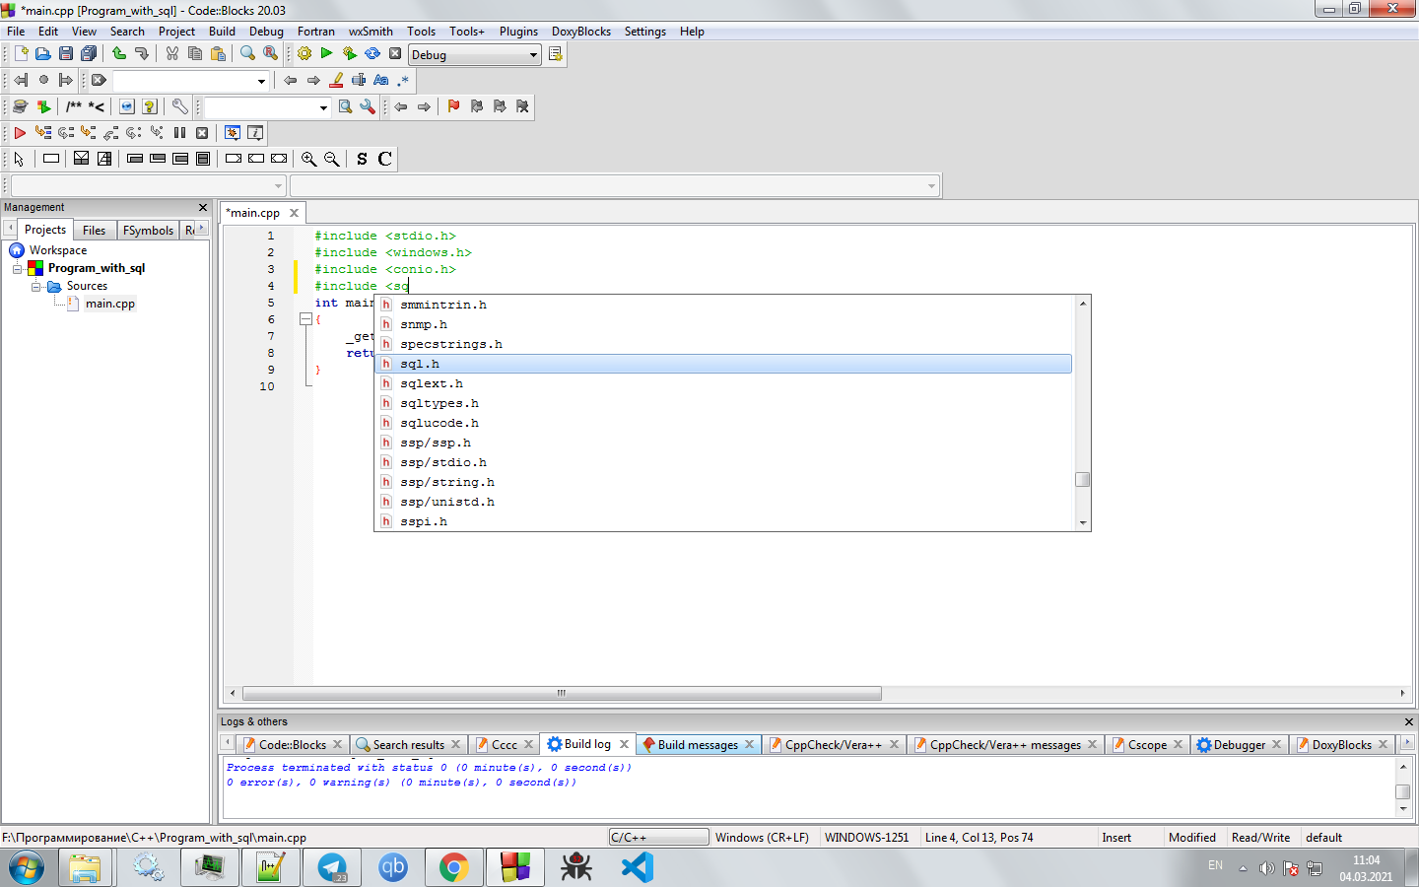The image size is (1419, 887).
Task: Click the Find magnifier icon
Action: coord(247,54)
